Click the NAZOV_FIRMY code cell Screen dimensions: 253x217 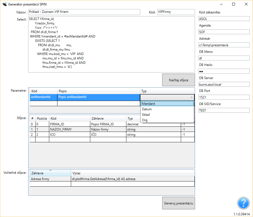[69, 129]
